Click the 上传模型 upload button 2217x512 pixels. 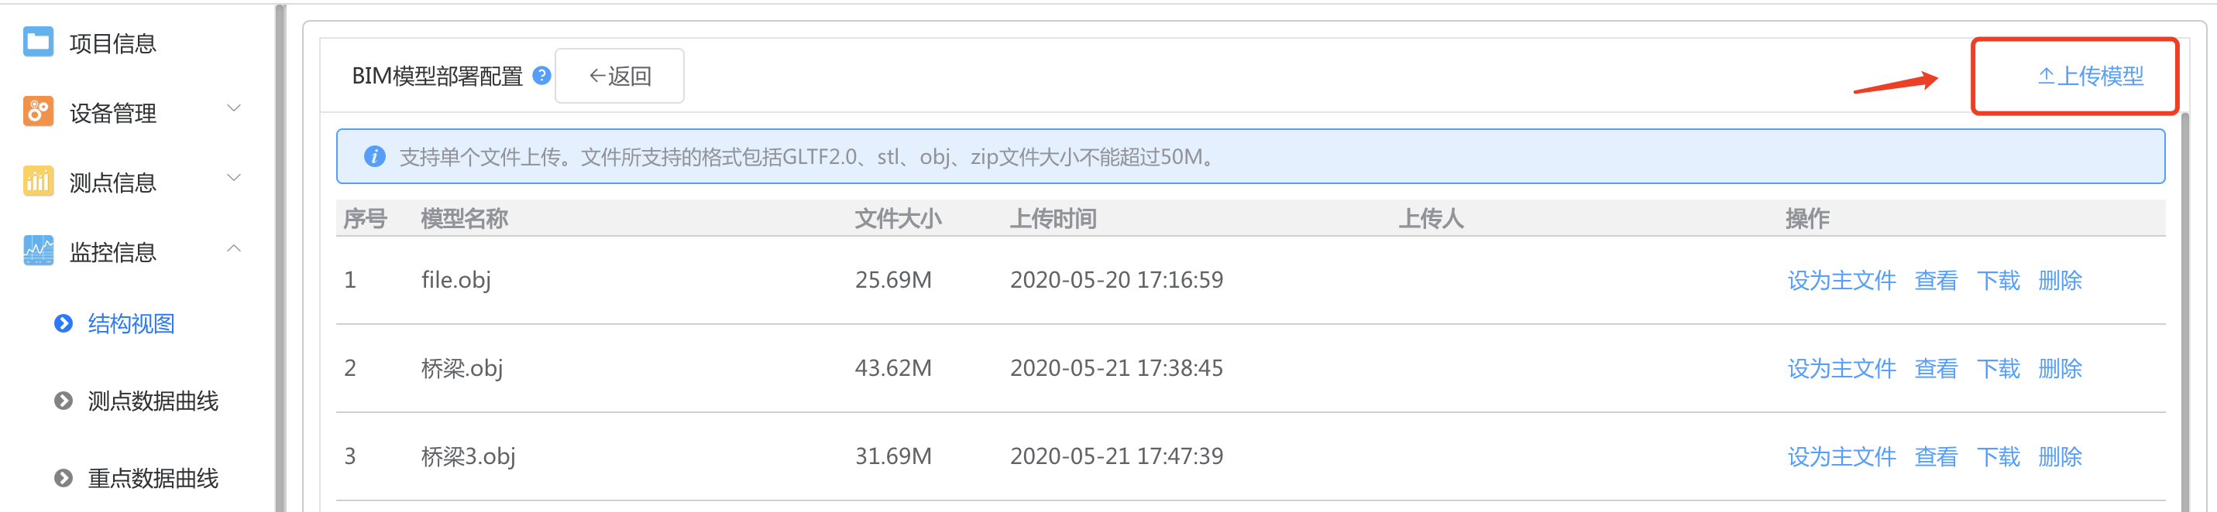(x=2090, y=77)
